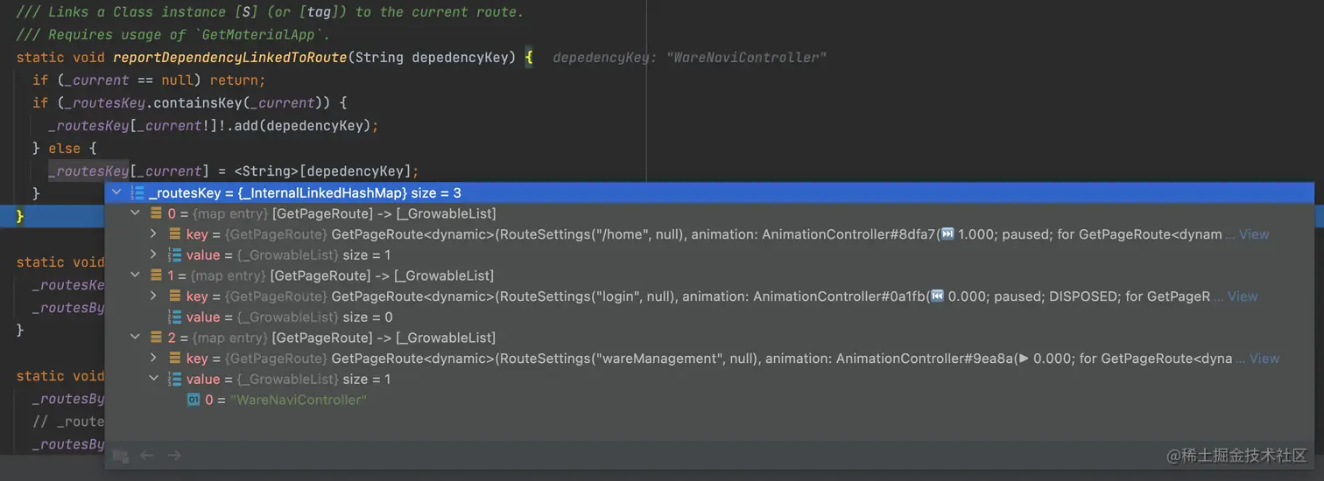This screenshot has width=1324, height=481.
Task: Click the field icon of map entry 0
Action: click(x=156, y=213)
